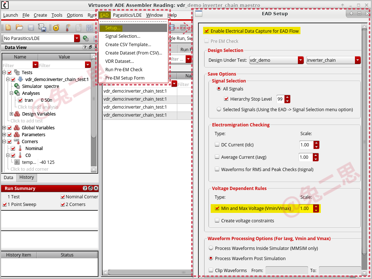This screenshot has height=279, width=372.
Task: Expand the Design Variables tree node
Action: tap(11, 114)
